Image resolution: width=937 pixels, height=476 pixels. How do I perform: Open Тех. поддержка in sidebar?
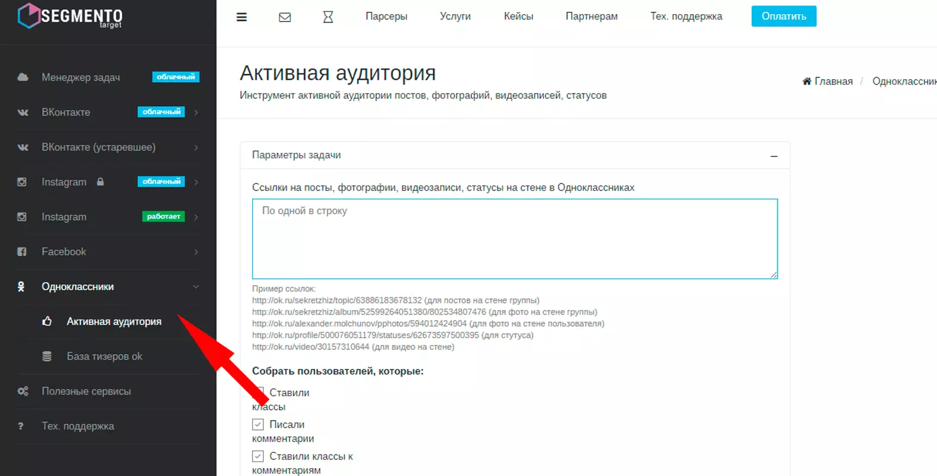coord(78,426)
